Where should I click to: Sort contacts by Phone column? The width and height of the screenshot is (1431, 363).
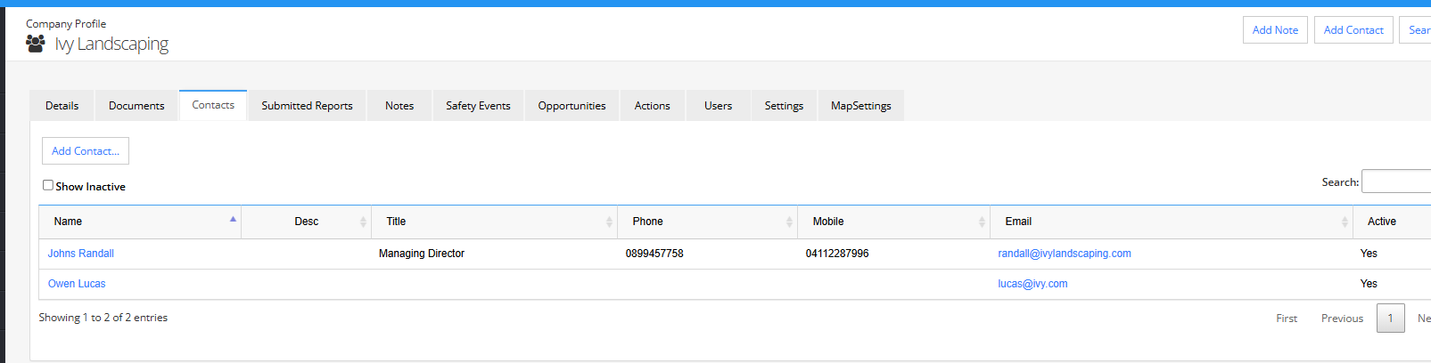pyautogui.click(x=707, y=222)
